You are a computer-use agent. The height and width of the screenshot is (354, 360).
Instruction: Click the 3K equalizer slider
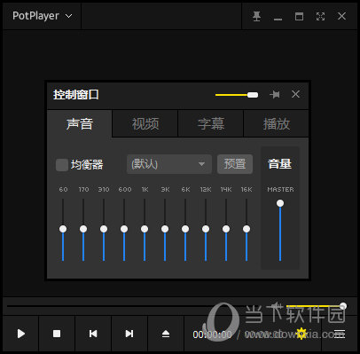(165, 230)
